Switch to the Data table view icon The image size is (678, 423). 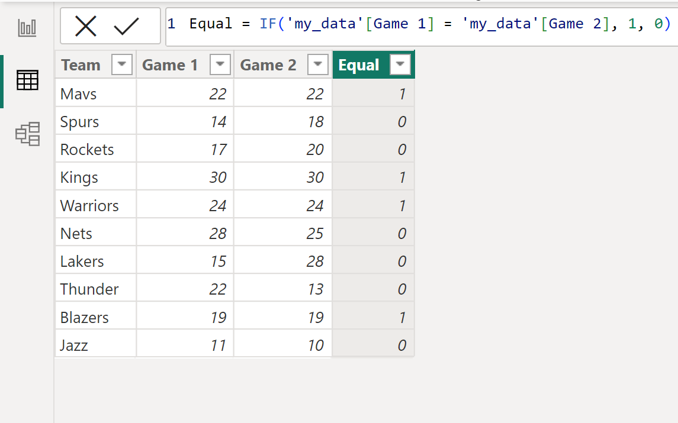27,80
